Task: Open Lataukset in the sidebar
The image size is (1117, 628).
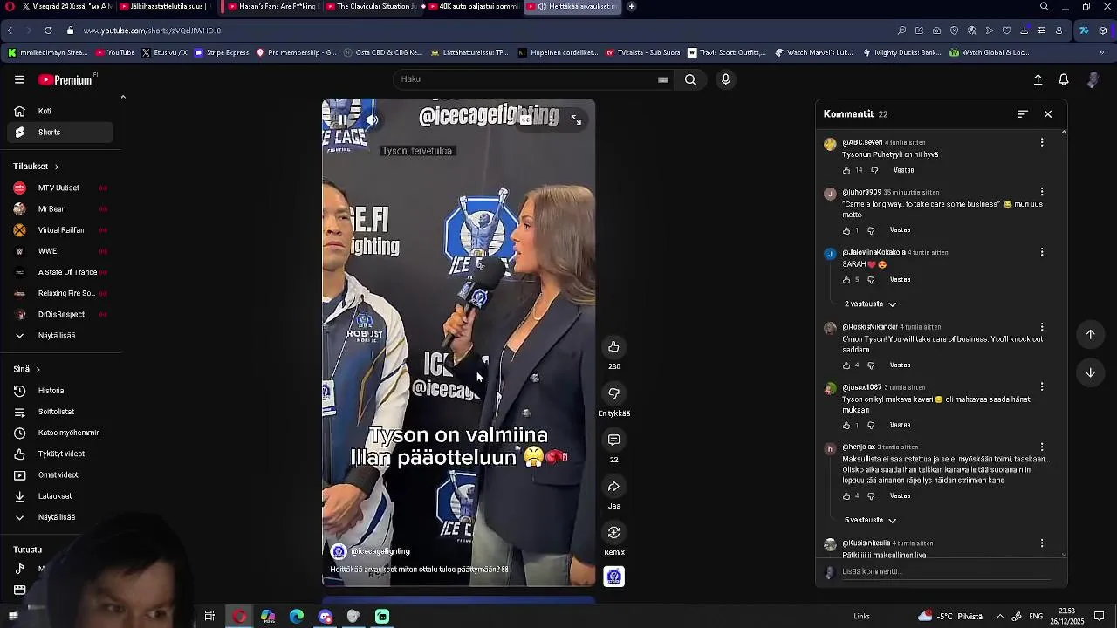Action: coord(59,496)
